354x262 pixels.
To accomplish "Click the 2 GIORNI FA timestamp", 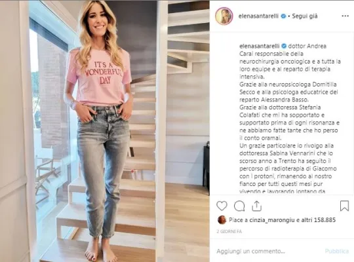I will [229, 231].
